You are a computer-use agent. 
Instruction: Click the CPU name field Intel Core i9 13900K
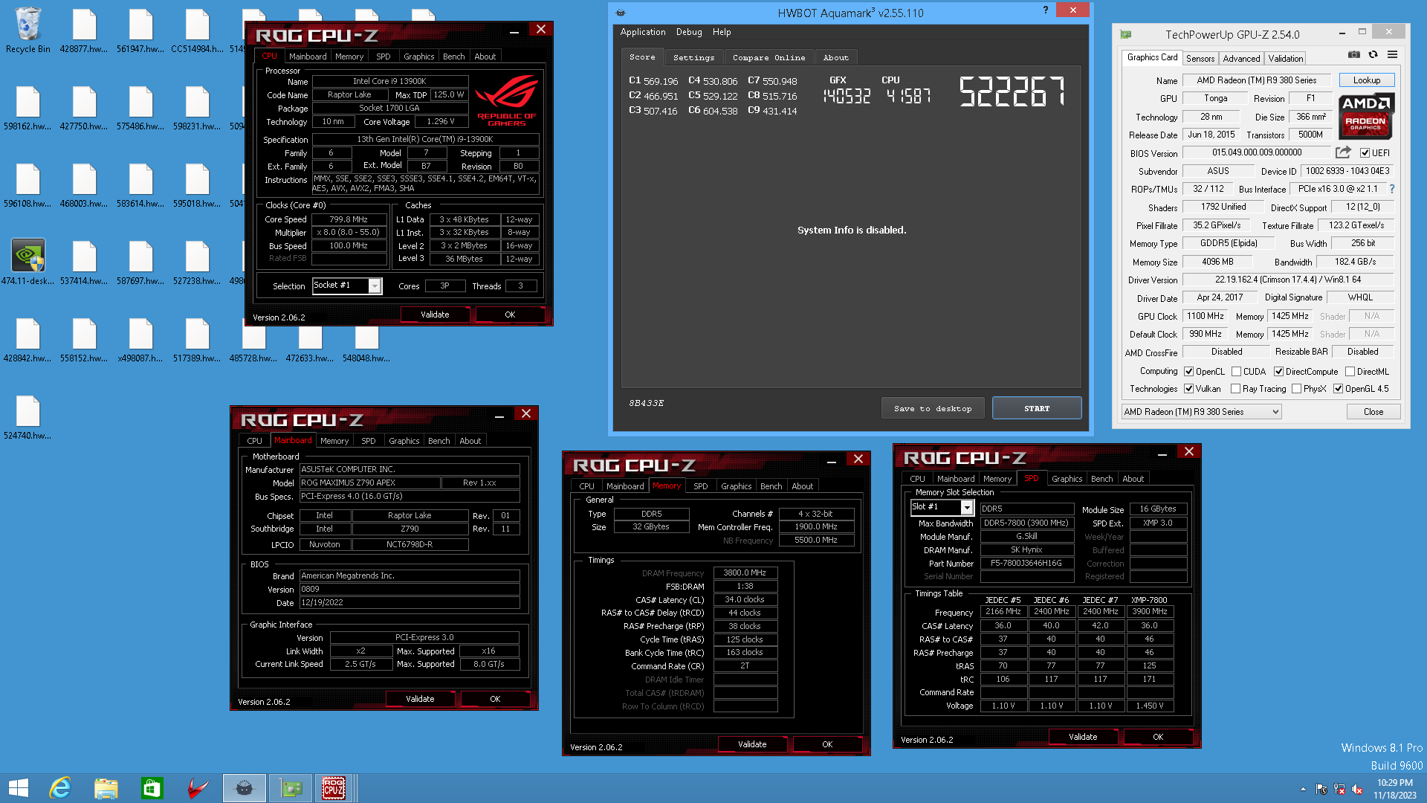tap(389, 81)
